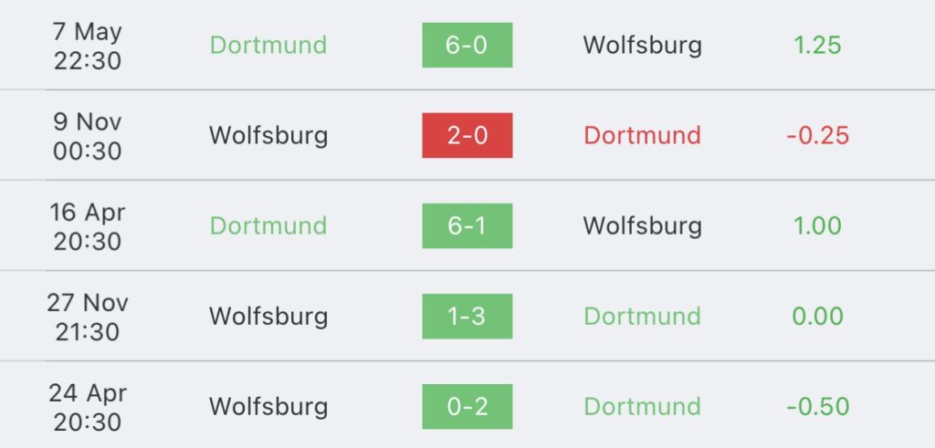Select the red Dortmund team name
The image size is (935, 448).
pos(643,135)
